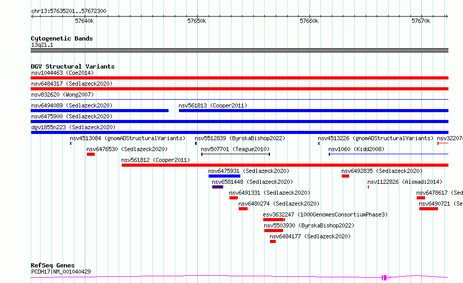Click the RefSeq Genes track title
463x283 pixels.
coord(53,265)
